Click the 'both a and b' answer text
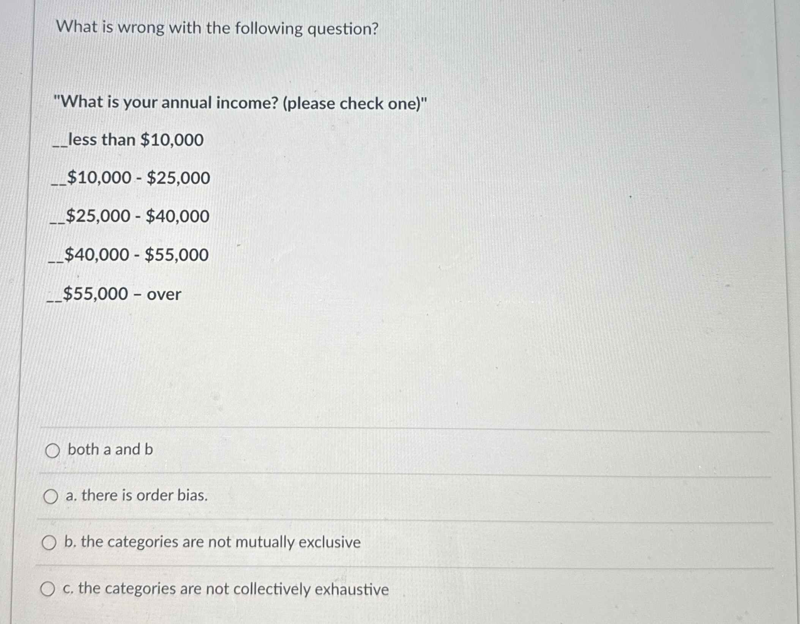 [x=110, y=450]
